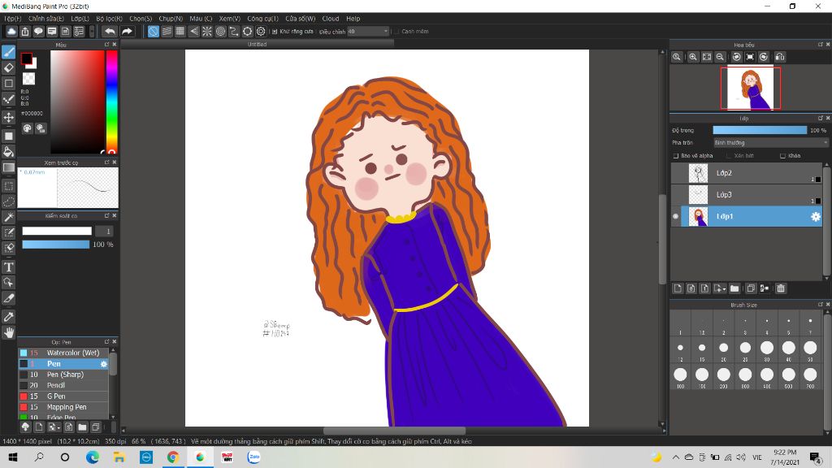Select the Pencil brush
The width and height of the screenshot is (832, 468).
63,385
